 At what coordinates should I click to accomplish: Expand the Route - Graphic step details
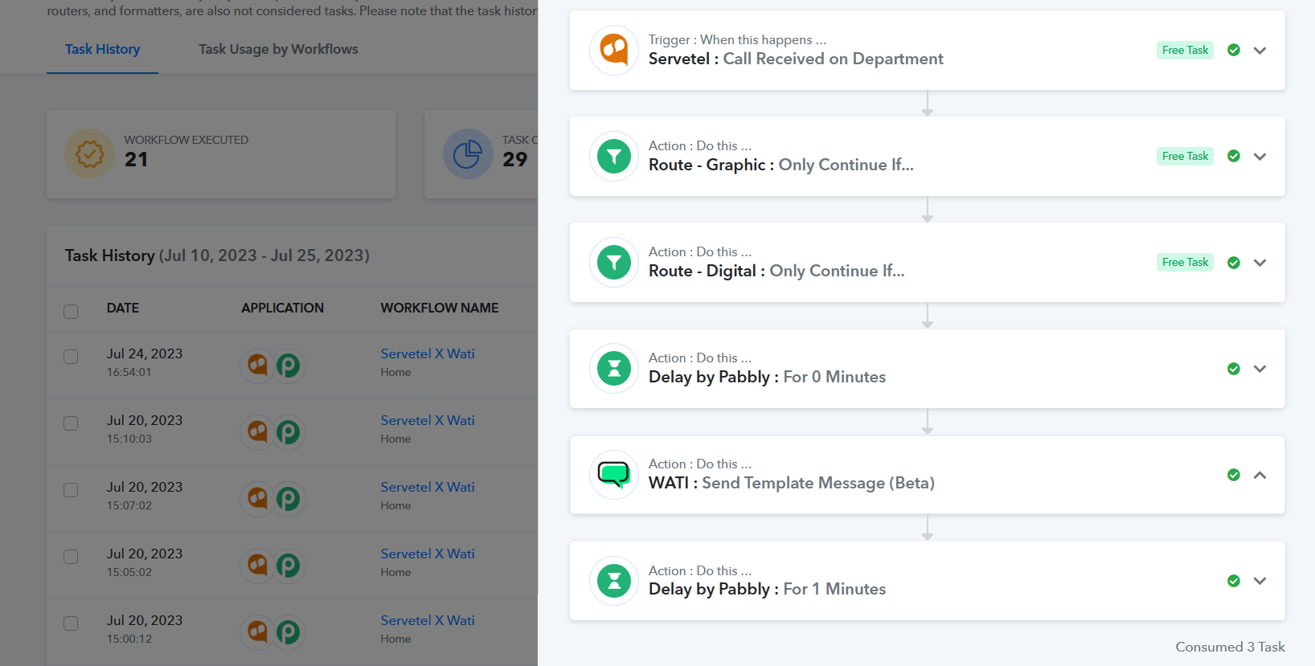(x=1260, y=157)
